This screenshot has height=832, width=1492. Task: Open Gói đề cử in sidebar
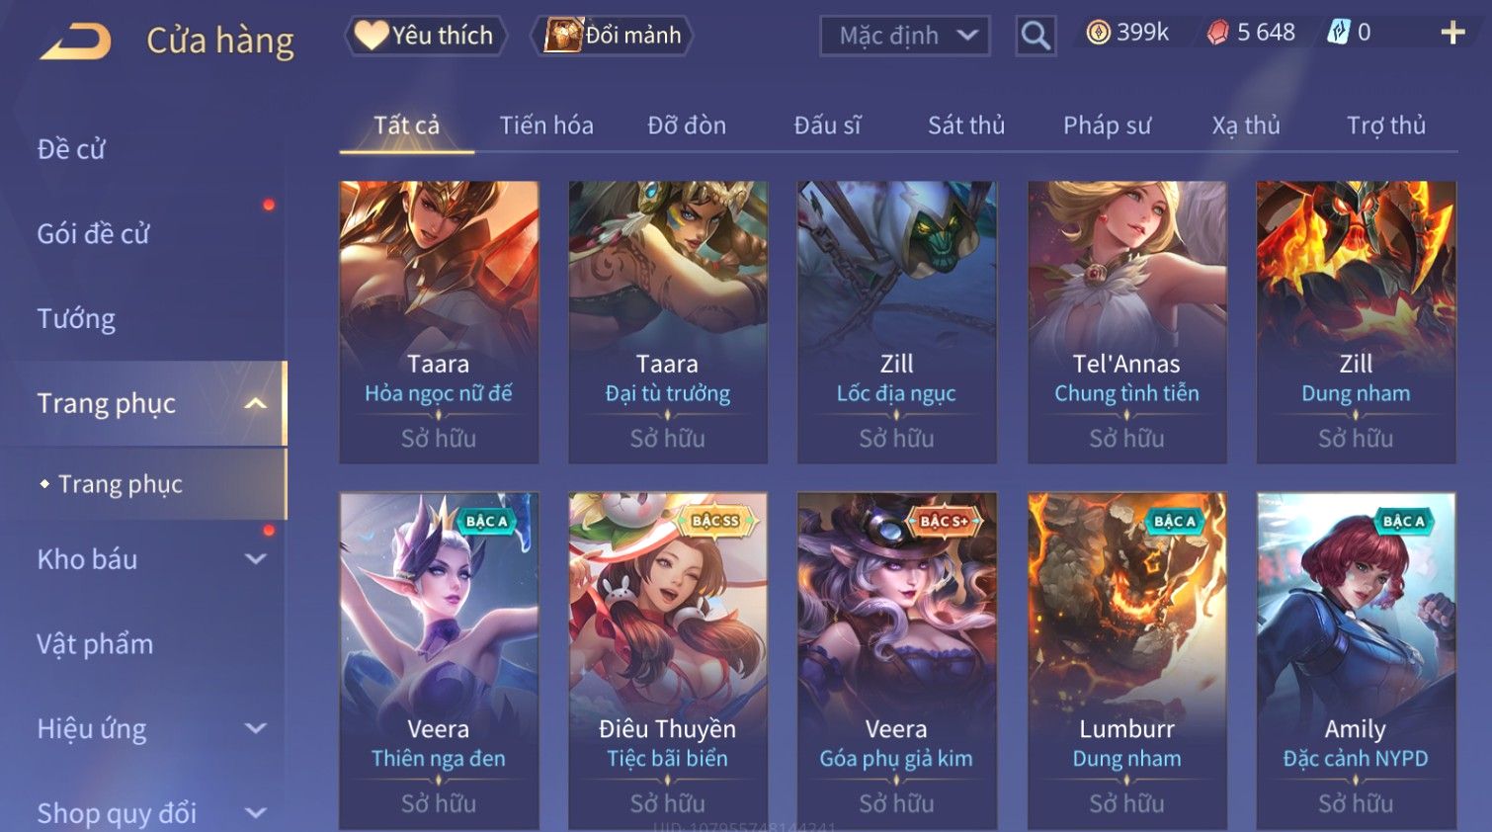click(93, 234)
